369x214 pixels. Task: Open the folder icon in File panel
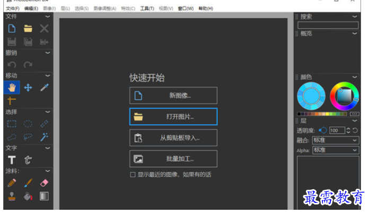click(x=28, y=29)
